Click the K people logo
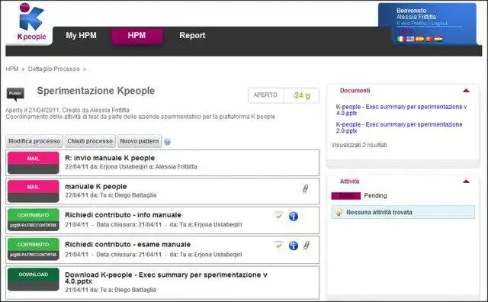 [31, 22]
